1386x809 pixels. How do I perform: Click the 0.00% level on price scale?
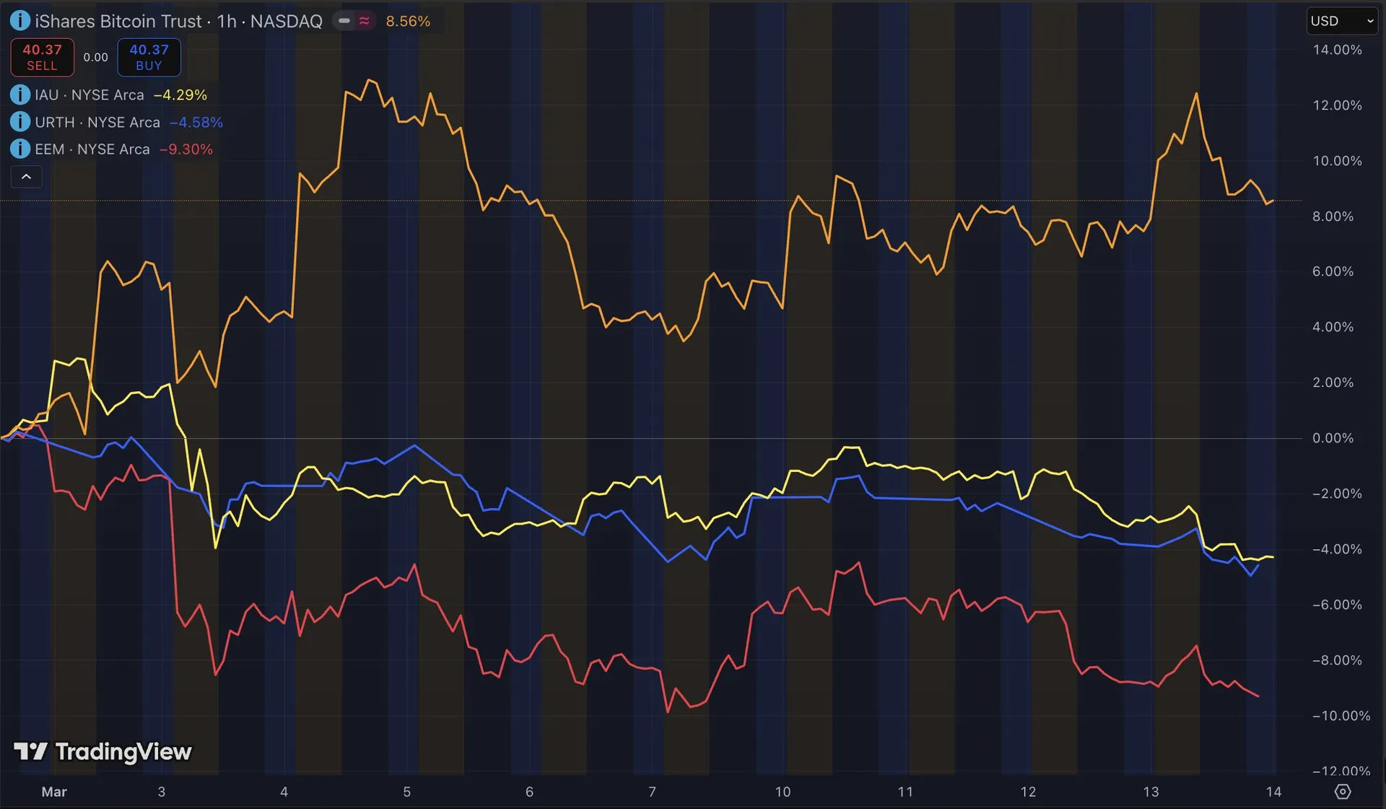coord(1332,438)
